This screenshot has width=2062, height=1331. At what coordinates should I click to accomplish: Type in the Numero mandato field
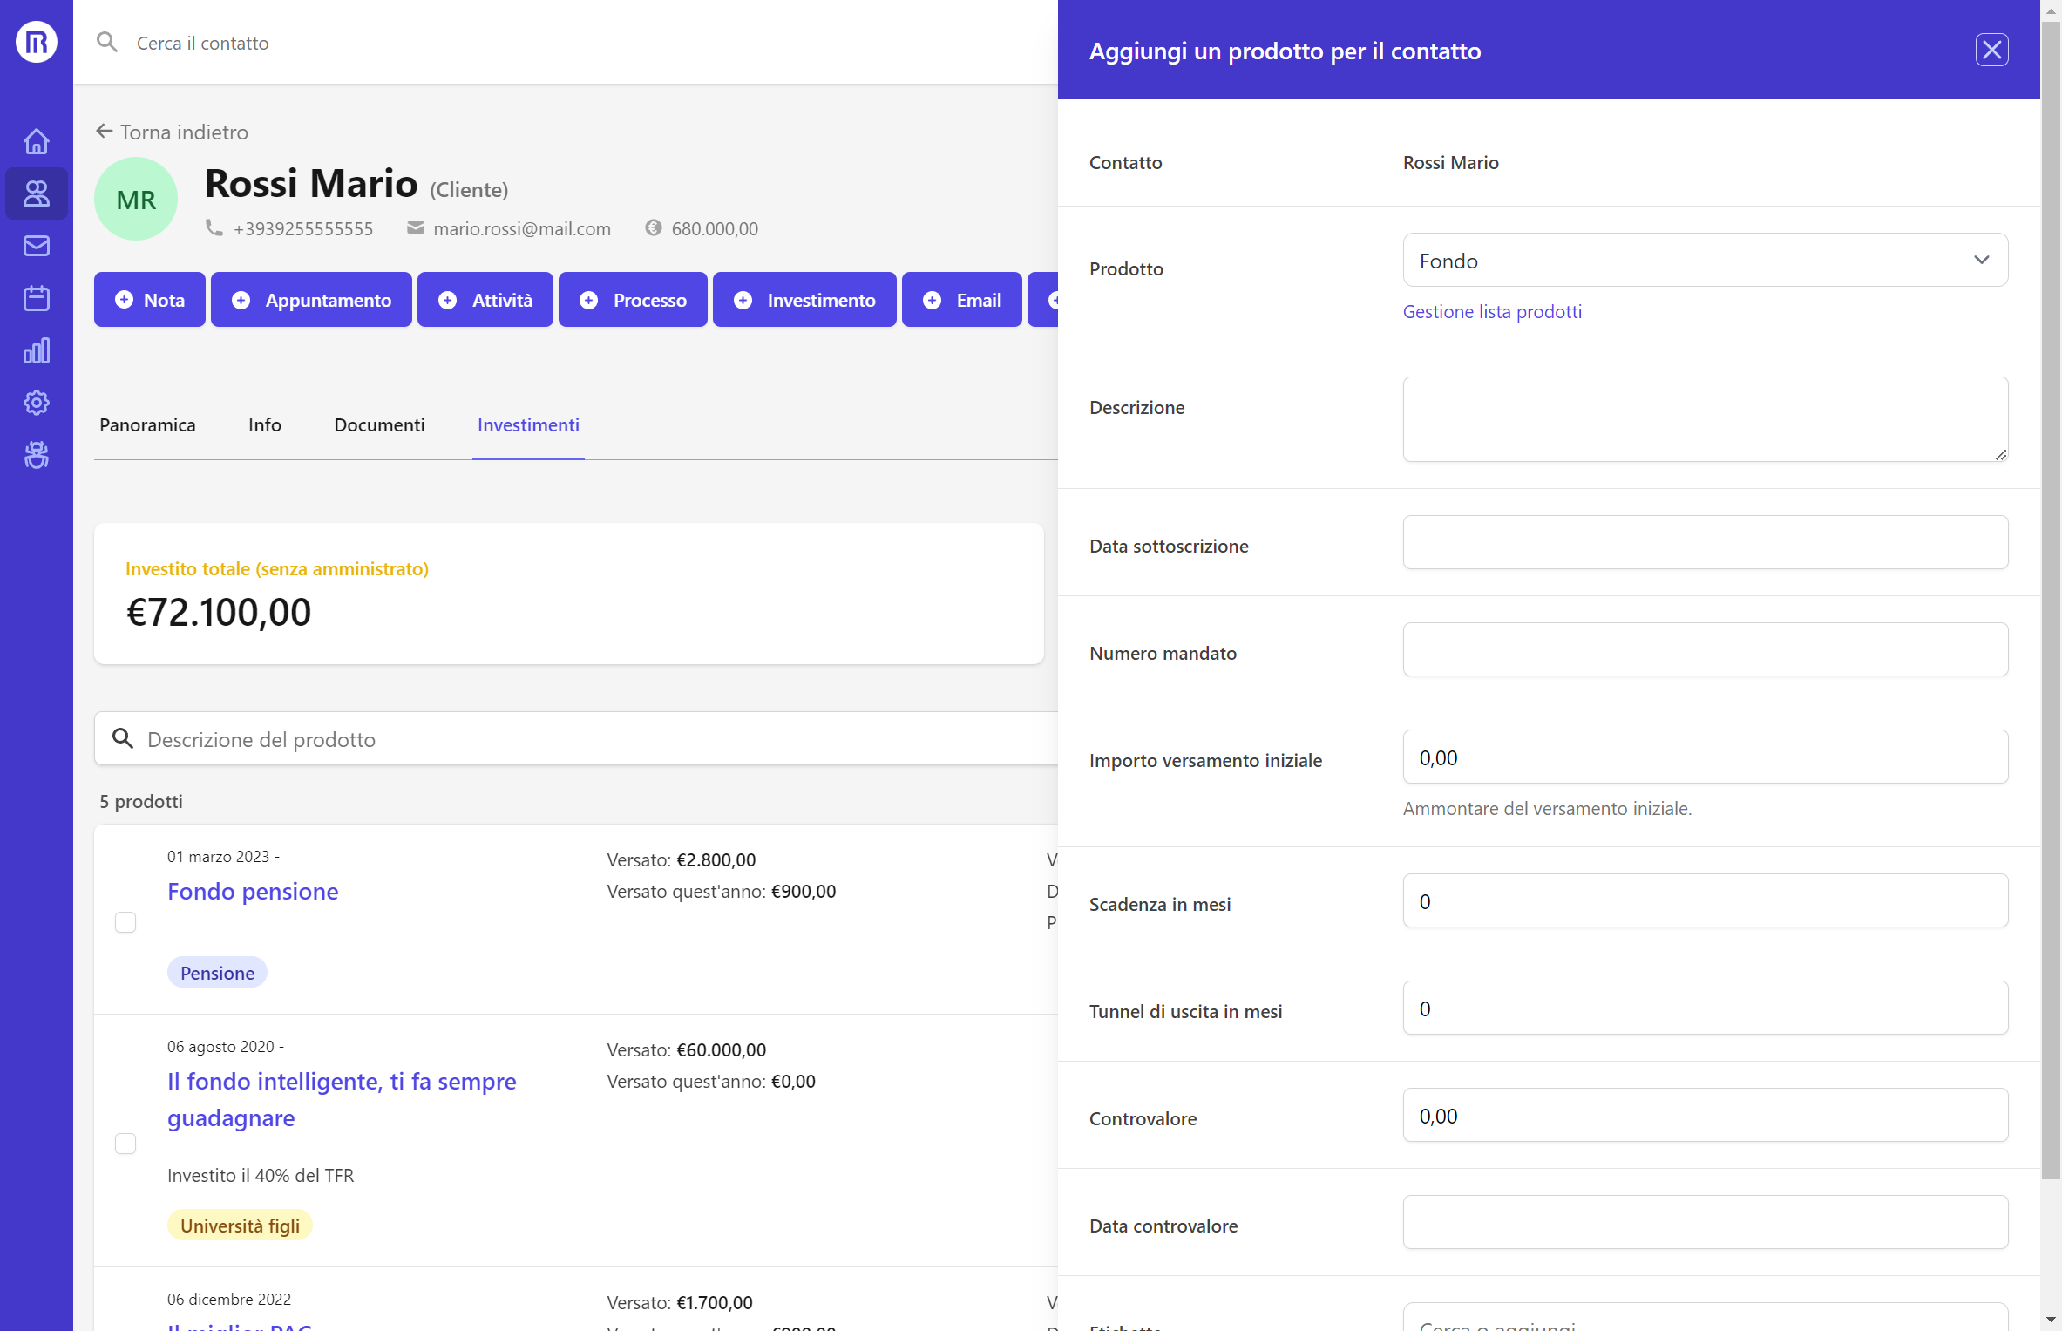1704,649
